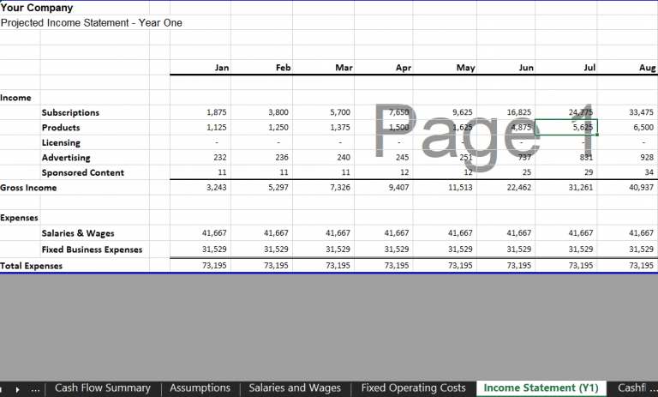Viewport: 658px width, 397px height.
Task: Select the Salaries & Wages row label
Action: tap(78, 233)
